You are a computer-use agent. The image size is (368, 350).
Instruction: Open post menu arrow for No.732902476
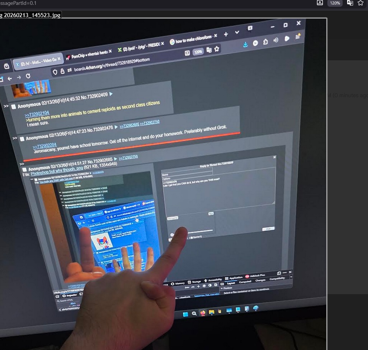point(116,127)
